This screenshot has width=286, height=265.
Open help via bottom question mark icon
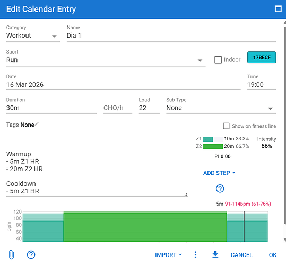[31, 254]
